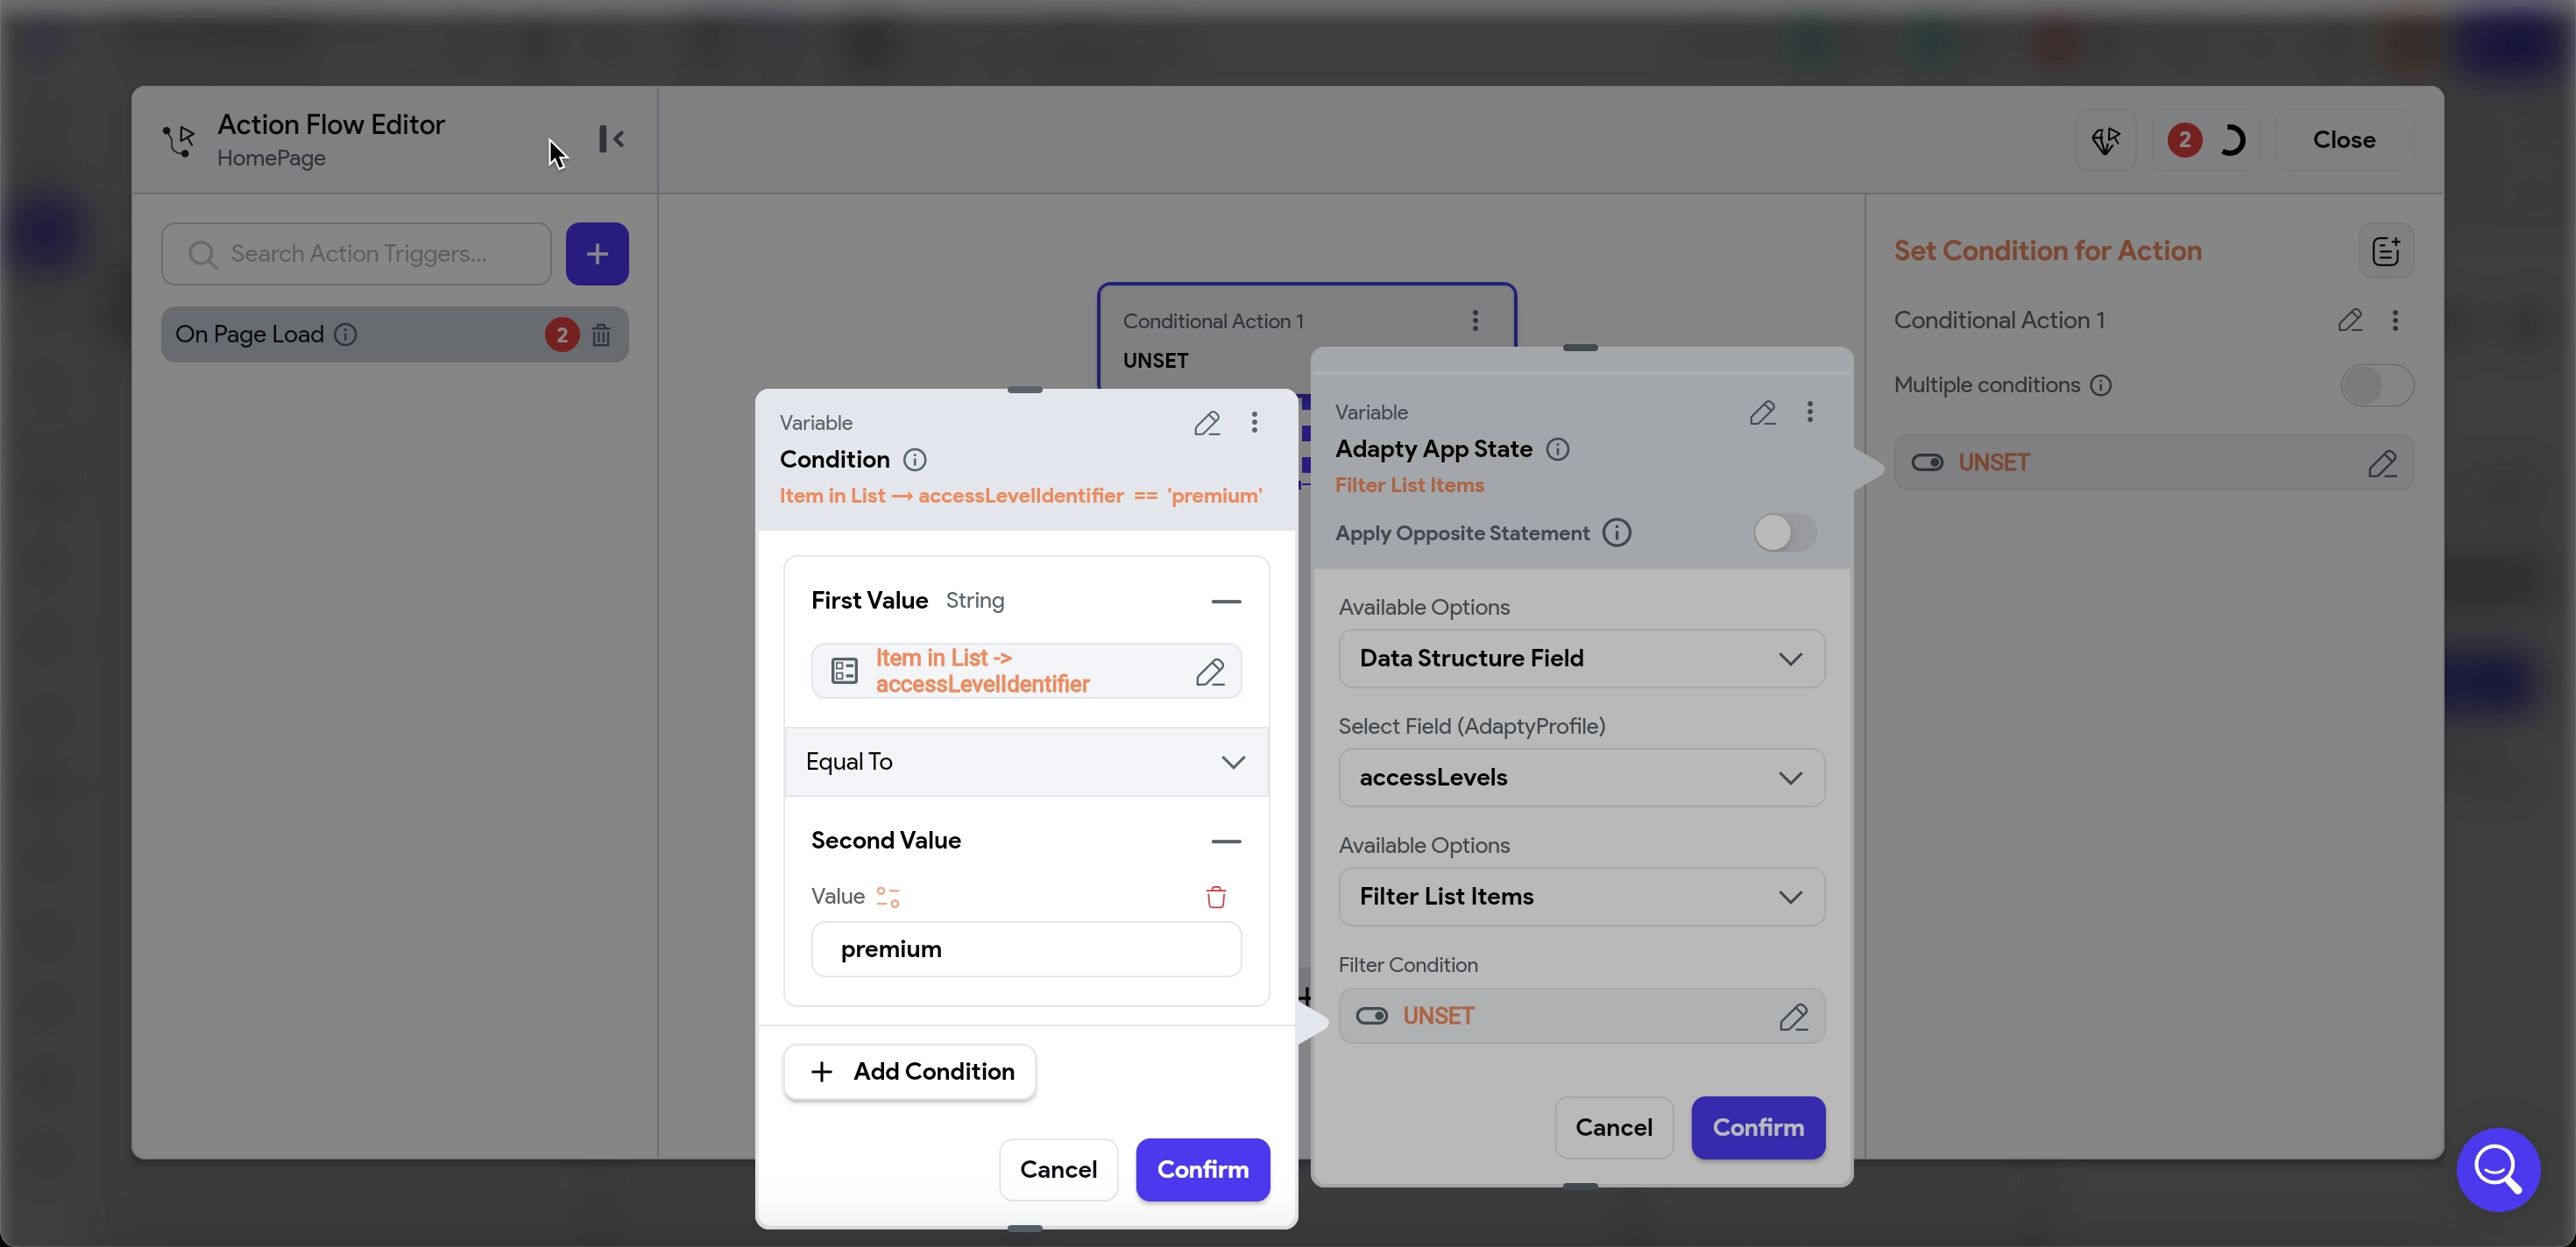Toggle Apply Opposite Statement switch
The width and height of the screenshot is (2576, 1247).
tap(1784, 532)
